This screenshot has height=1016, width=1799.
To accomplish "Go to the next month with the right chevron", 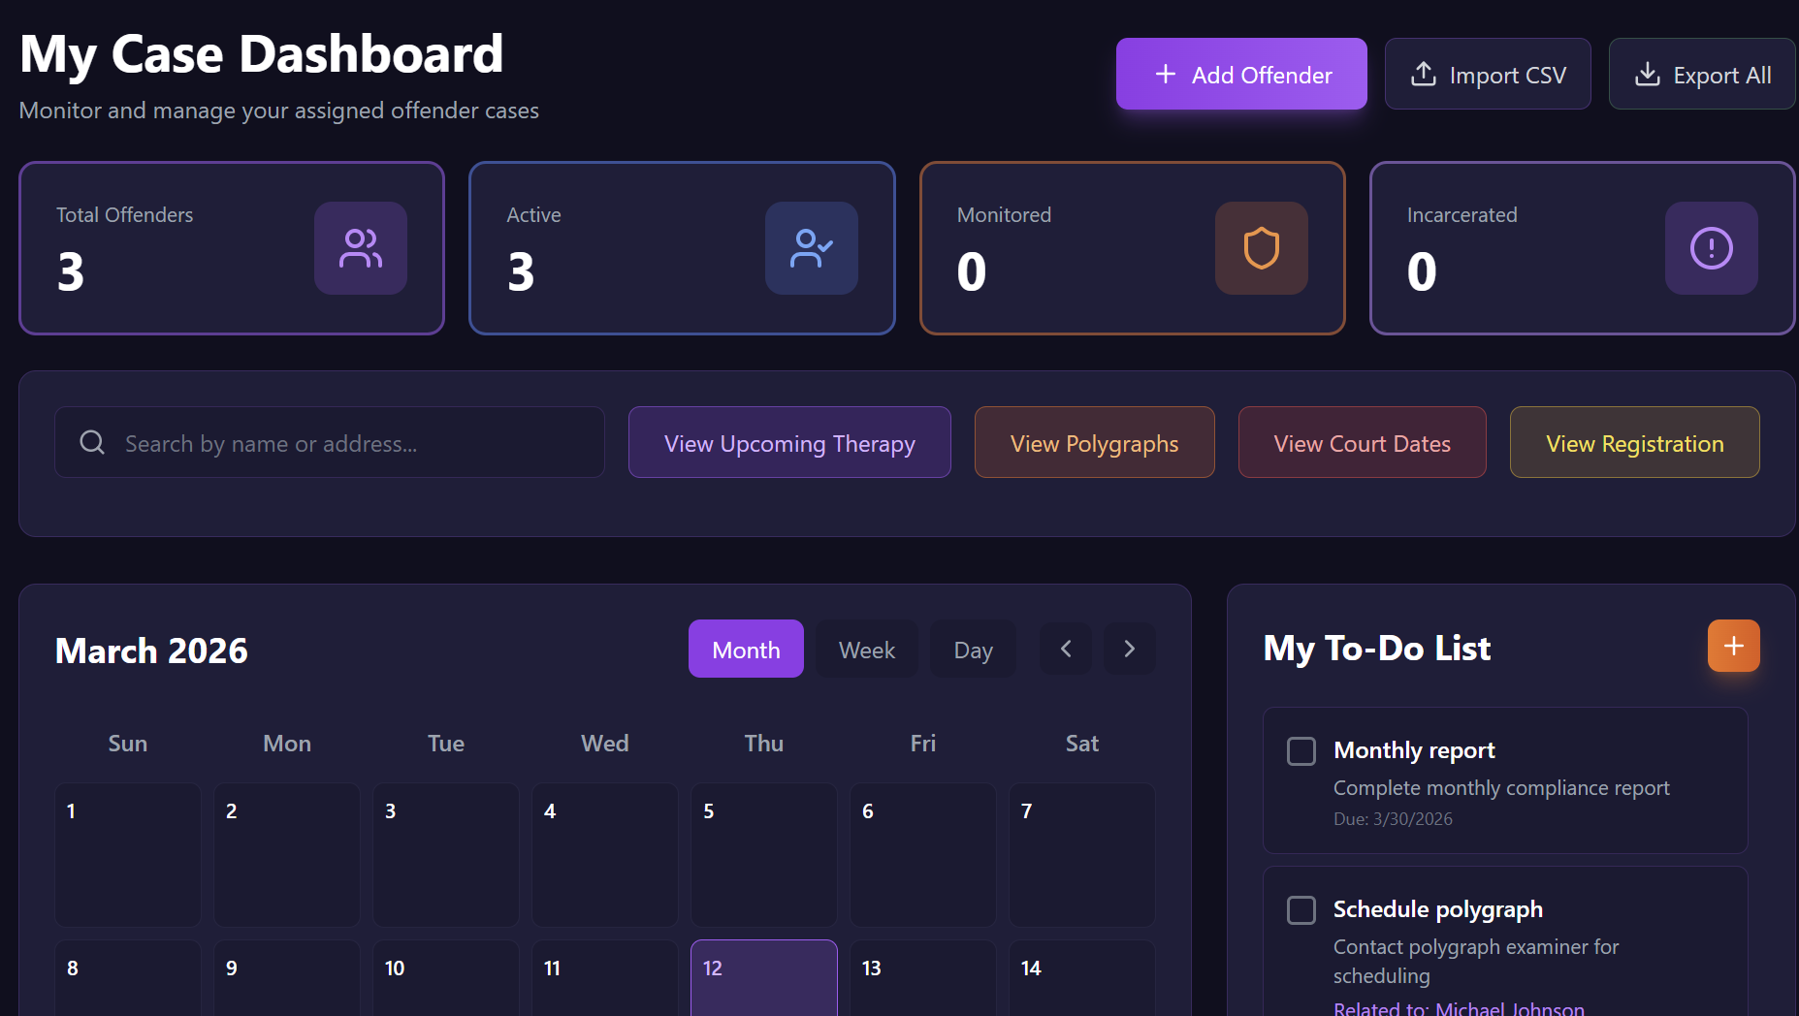I will (x=1130, y=649).
